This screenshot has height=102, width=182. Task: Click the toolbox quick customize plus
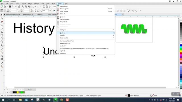point(2,71)
